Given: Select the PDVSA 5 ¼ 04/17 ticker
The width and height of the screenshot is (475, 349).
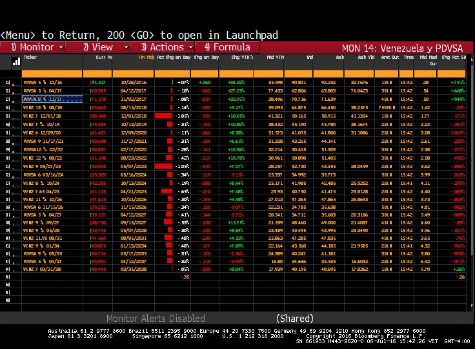Looking at the screenshot, I should [x=43, y=90].
